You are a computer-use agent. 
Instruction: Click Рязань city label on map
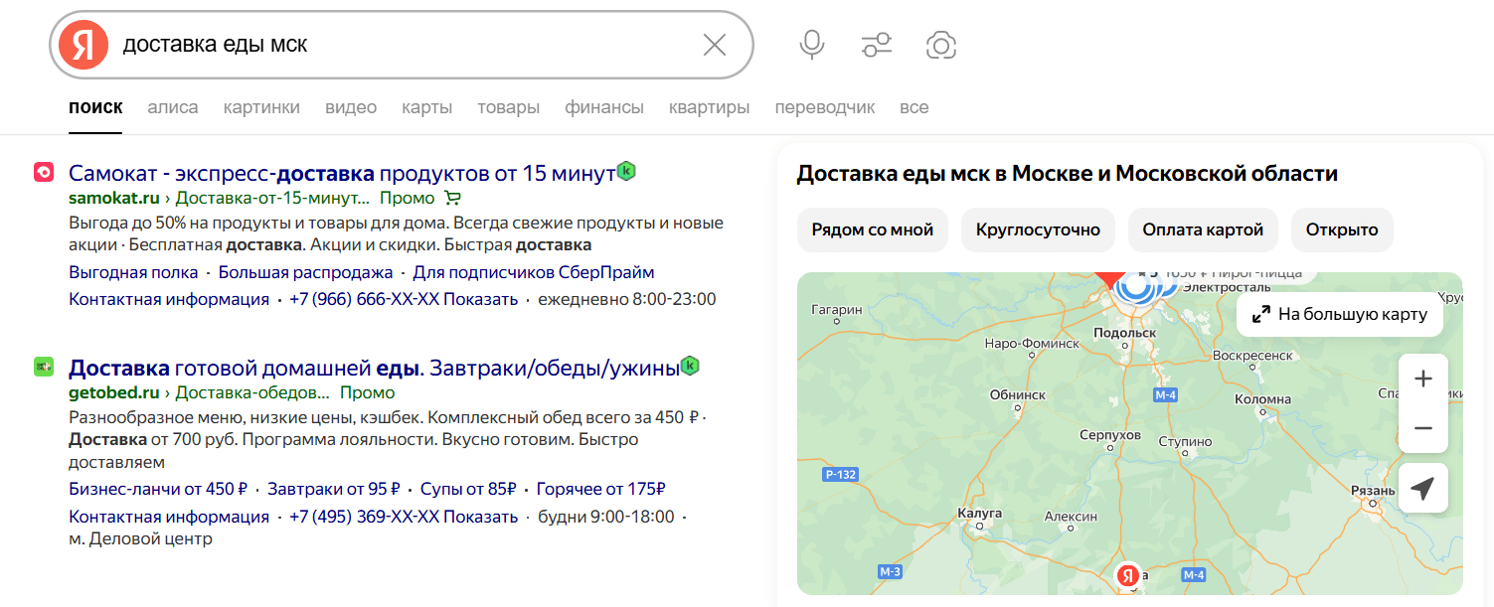(1375, 491)
